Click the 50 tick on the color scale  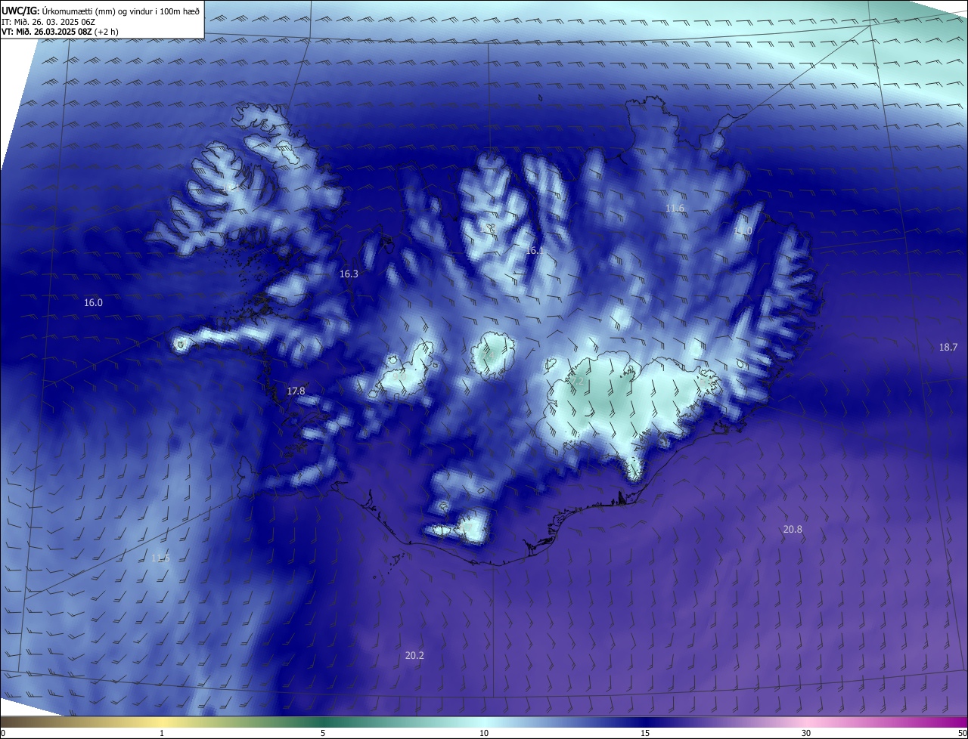click(962, 733)
